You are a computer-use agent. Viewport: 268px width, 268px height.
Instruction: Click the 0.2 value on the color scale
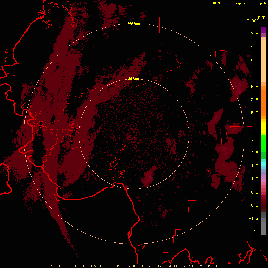click(x=255, y=192)
